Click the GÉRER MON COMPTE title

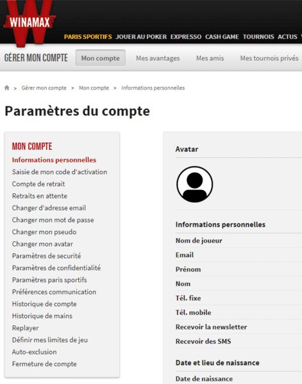(x=36, y=58)
